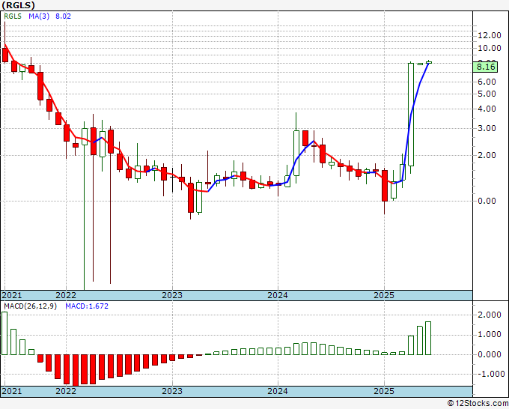Click the (RGLS) chart title
509x409 pixels.
[x=18, y=5]
